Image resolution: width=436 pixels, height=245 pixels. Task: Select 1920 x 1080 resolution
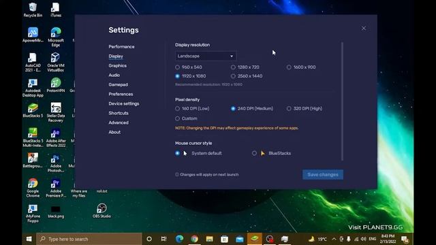point(177,76)
